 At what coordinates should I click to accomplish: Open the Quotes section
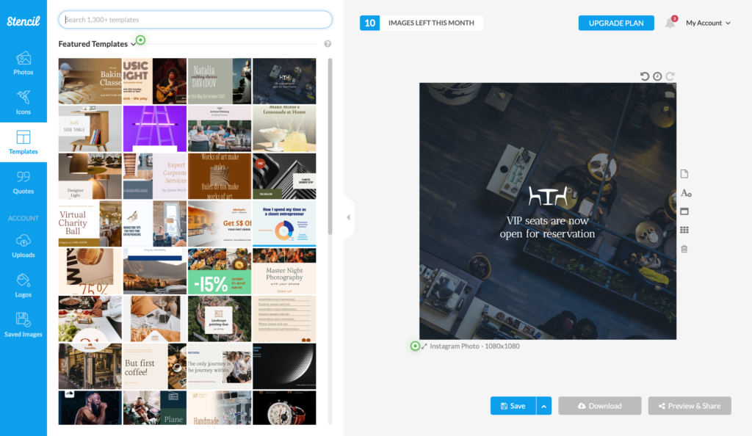pos(23,182)
